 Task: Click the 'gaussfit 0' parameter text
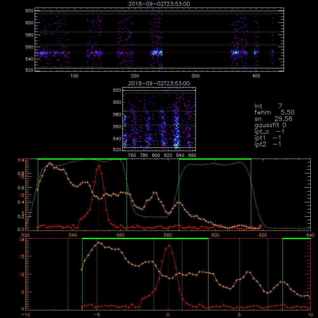[x=270, y=125]
